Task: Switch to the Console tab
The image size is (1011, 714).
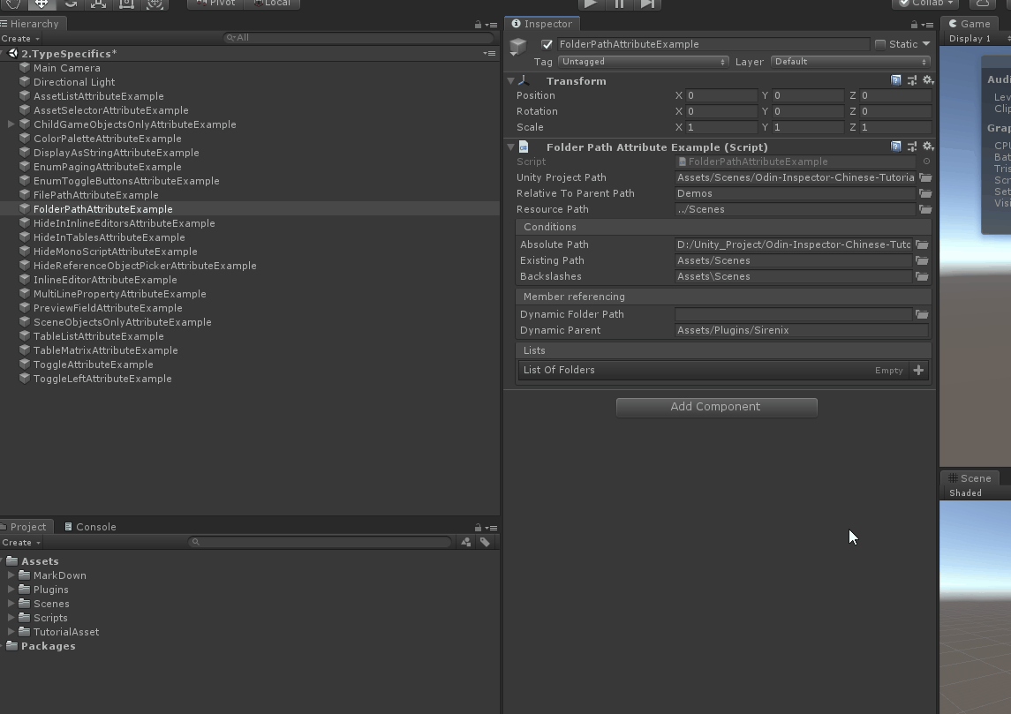Action: click(x=91, y=527)
